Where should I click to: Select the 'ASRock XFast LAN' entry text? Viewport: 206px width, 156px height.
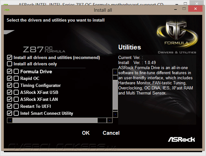[x=39, y=99]
